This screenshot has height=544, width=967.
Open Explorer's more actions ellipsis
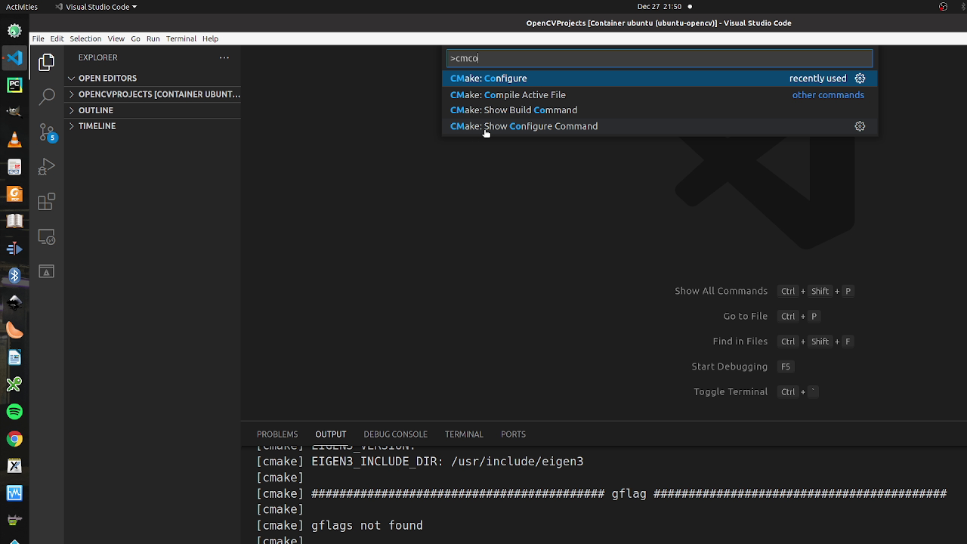click(x=224, y=57)
